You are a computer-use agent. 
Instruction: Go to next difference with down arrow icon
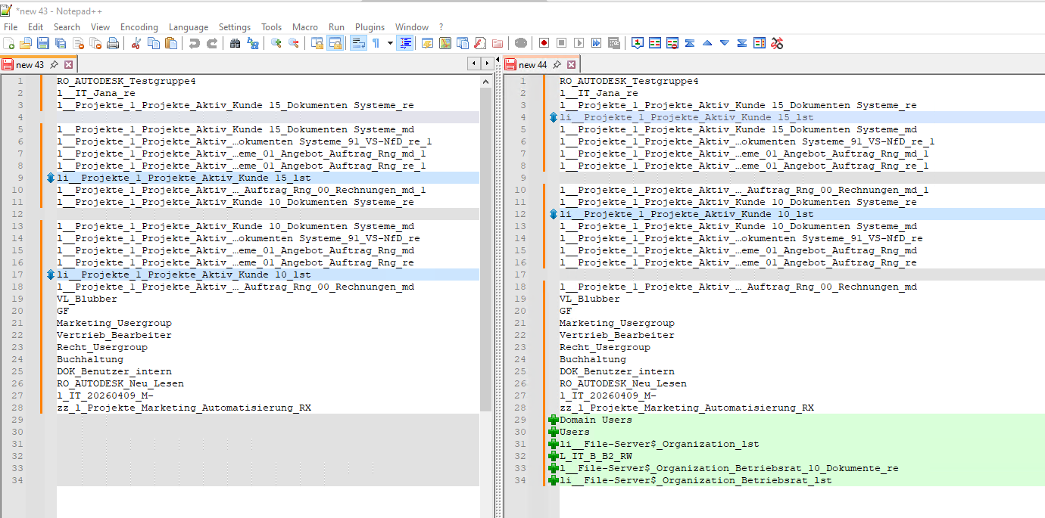coord(725,43)
